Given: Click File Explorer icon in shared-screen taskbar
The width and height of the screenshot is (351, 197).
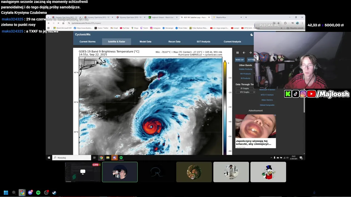Looking at the screenshot, I should [108, 158].
